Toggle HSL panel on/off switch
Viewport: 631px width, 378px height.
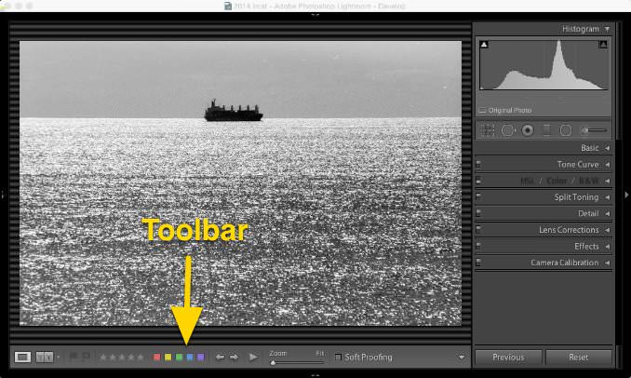(x=478, y=181)
